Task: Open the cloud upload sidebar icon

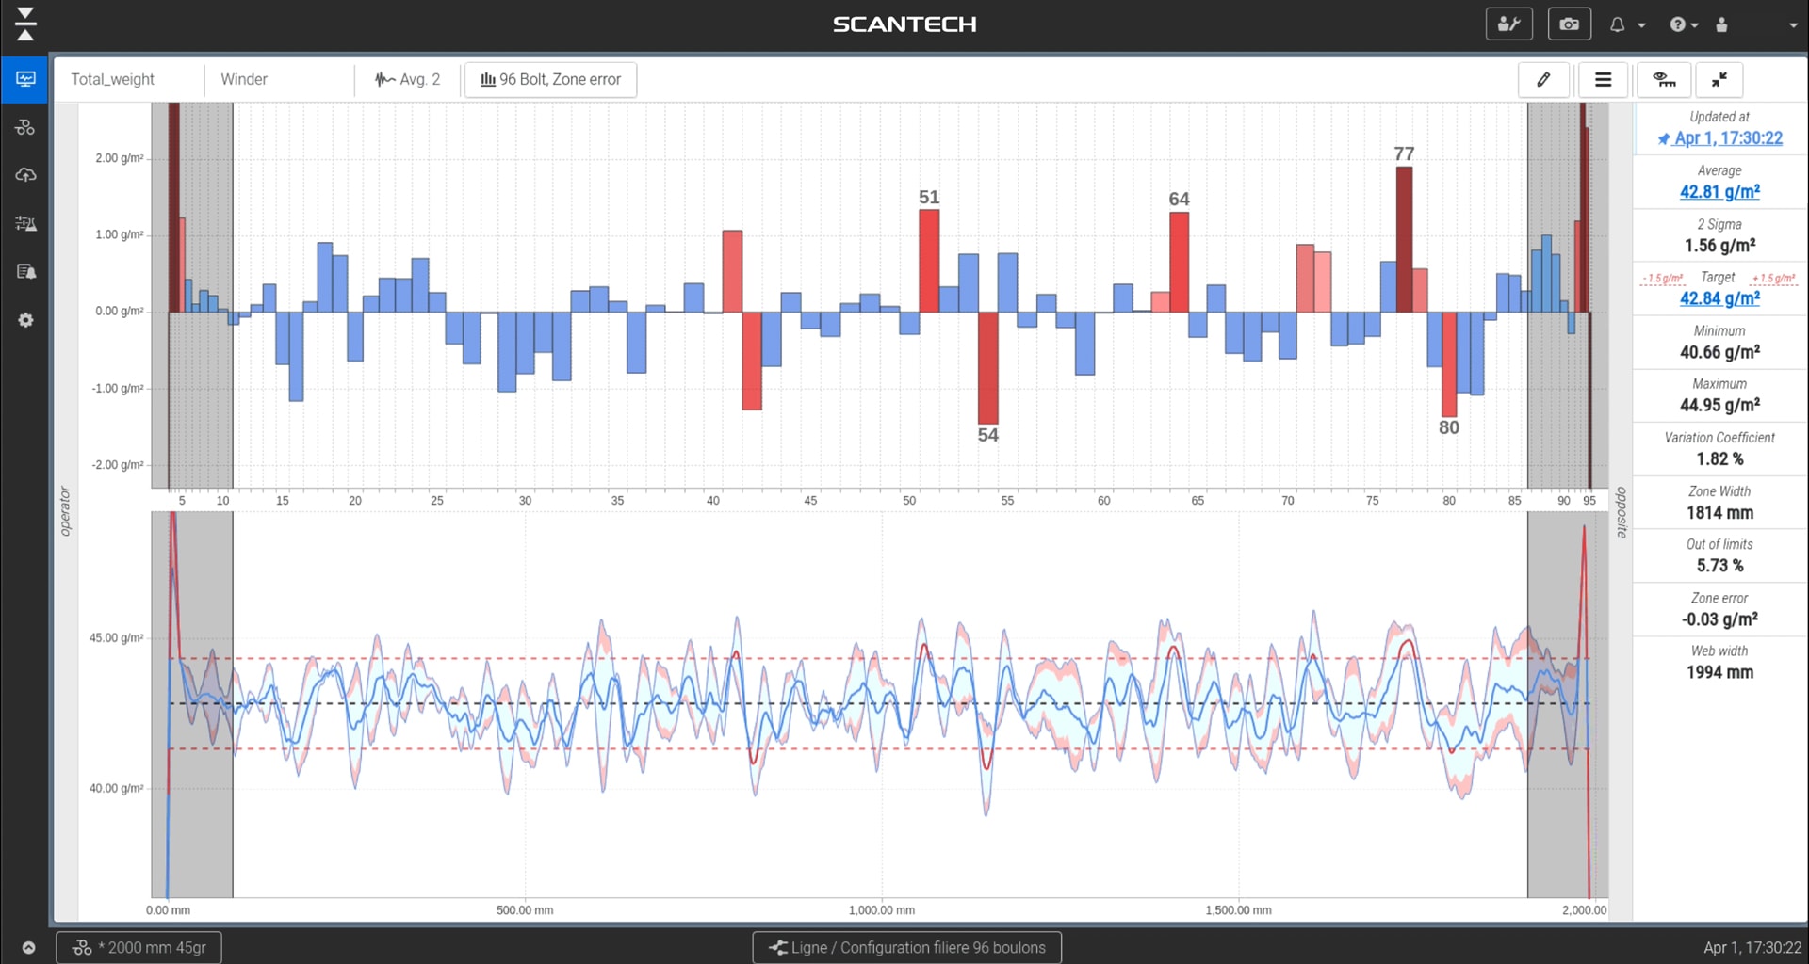Action: (25, 175)
